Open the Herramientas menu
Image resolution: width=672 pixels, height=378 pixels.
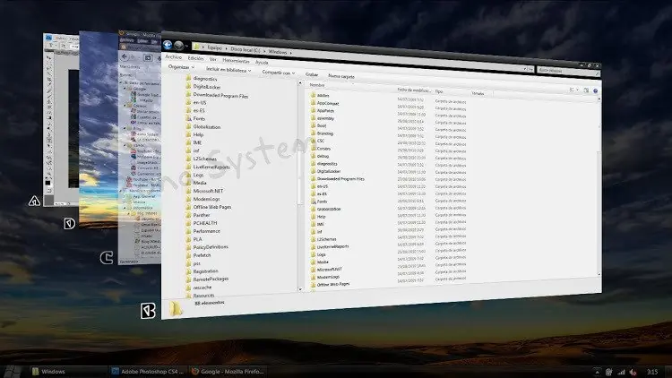point(237,60)
